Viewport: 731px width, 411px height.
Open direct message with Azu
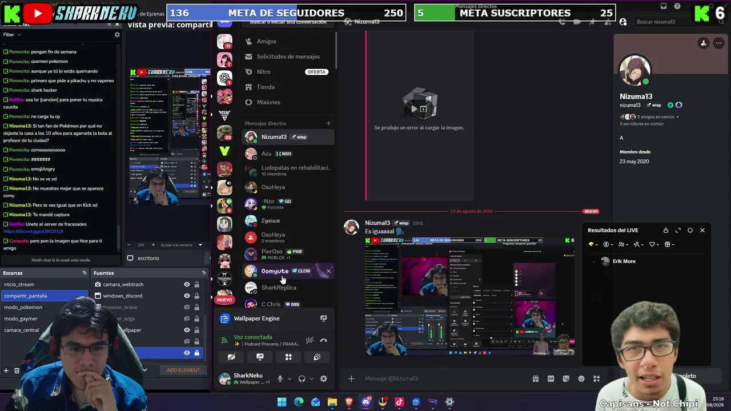(x=288, y=154)
